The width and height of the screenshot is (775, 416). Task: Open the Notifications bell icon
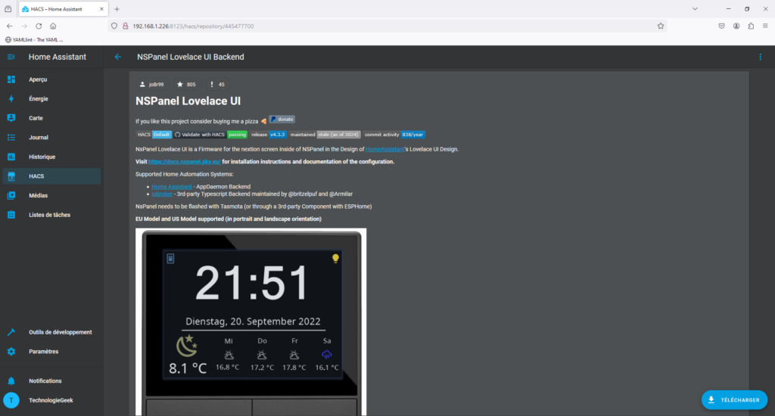point(11,381)
